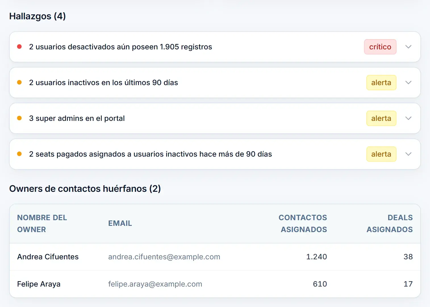Click the 'Hallazgos (4)' heading
430x307 pixels.
[37, 16]
